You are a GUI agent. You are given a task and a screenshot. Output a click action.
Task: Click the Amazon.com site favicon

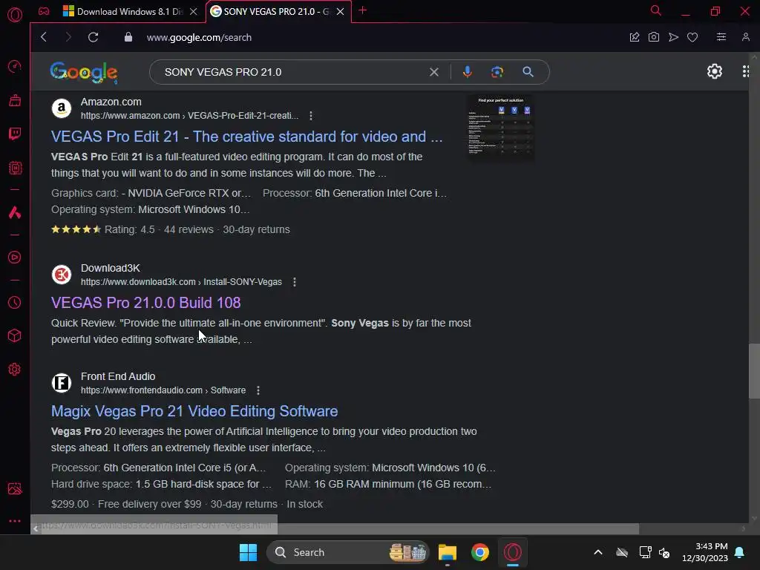click(62, 108)
